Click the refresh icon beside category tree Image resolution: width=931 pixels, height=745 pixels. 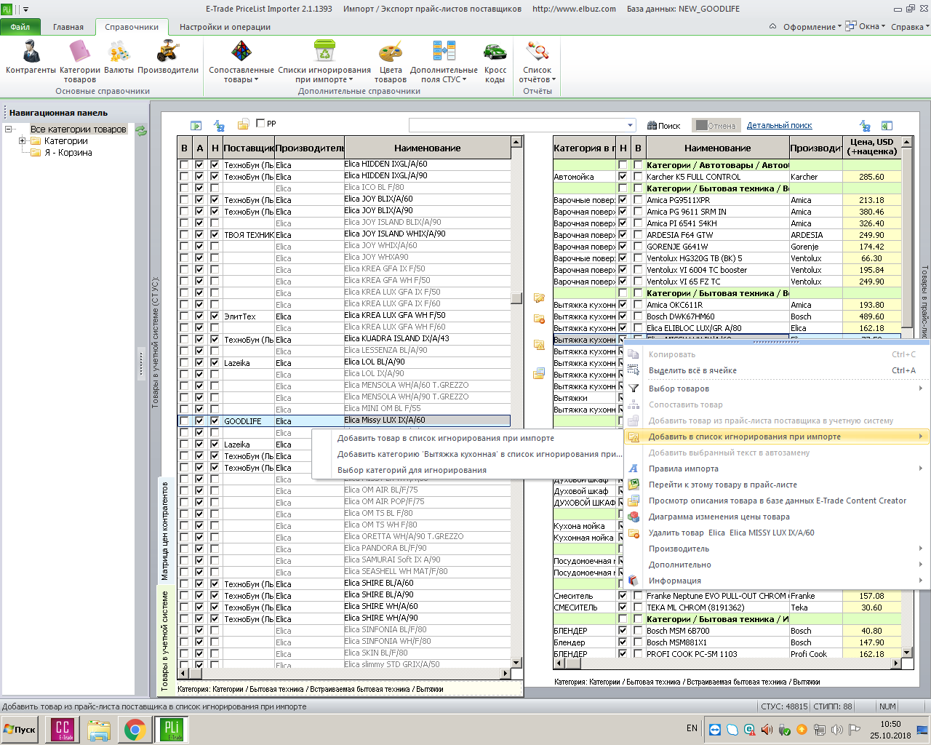tap(141, 130)
